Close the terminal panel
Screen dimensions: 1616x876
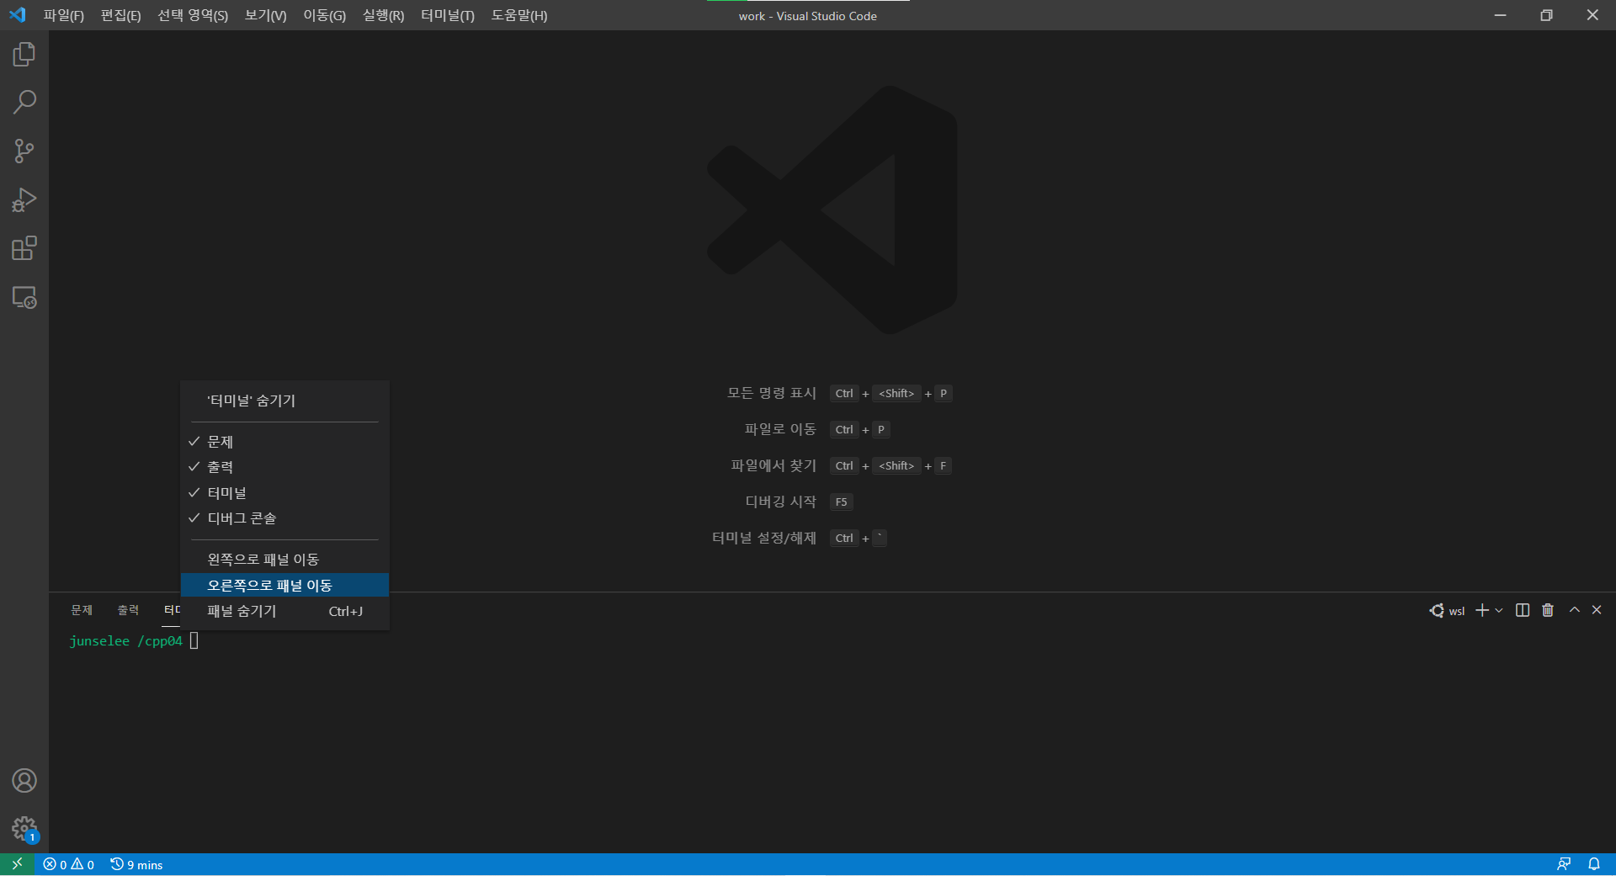point(1597,610)
